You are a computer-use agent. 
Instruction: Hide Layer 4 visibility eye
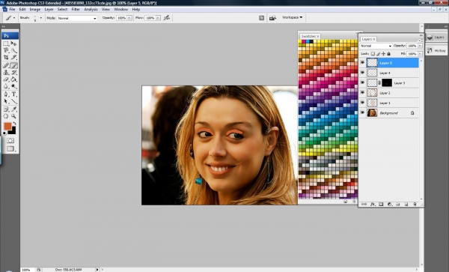362,73
